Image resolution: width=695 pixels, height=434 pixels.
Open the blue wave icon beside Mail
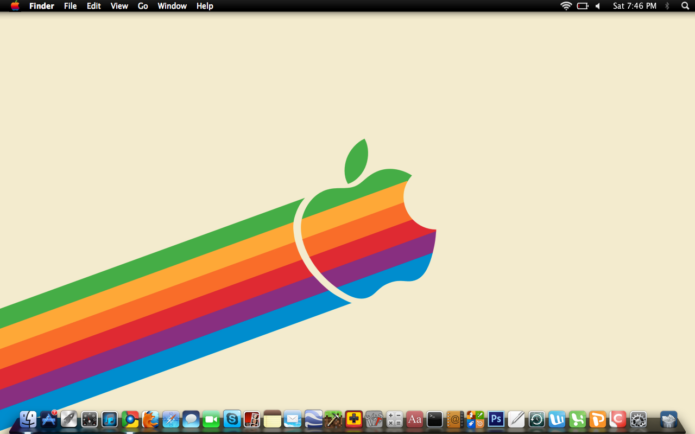click(313, 419)
